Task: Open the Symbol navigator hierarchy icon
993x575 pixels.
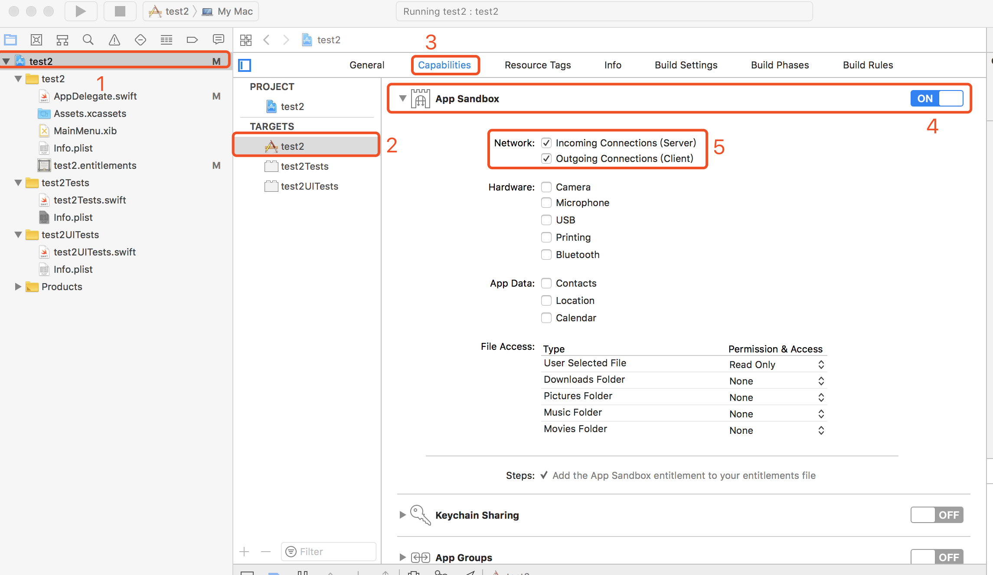Action: pos(62,40)
